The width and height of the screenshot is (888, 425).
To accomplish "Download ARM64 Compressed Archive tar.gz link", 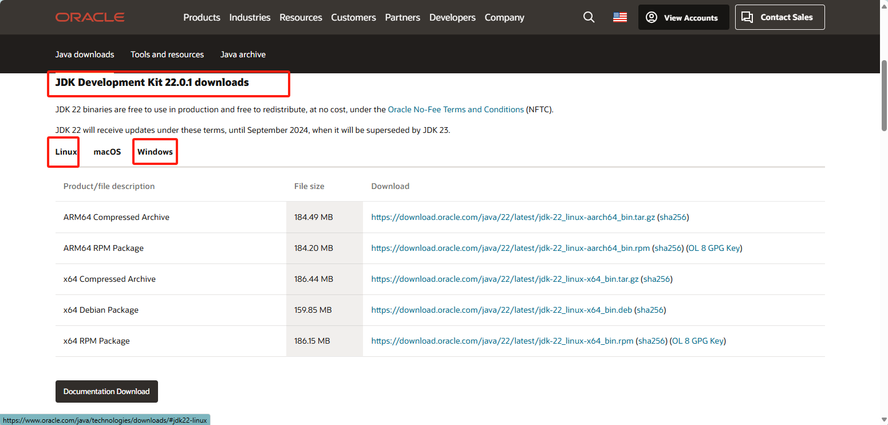I will click(513, 217).
